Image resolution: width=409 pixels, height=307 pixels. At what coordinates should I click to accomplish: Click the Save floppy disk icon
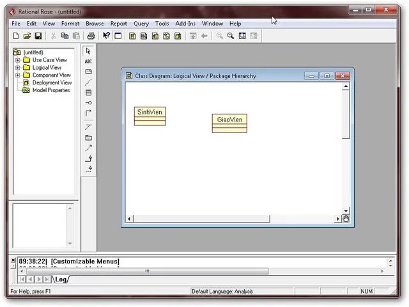pyautogui.click(x=38, y=36)
